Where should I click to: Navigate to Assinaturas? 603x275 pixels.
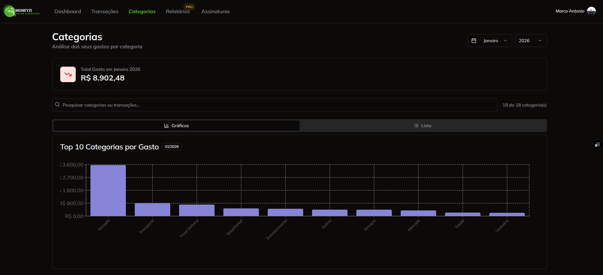coord(215,12)
